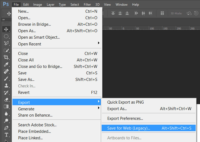This screenshot has height=142, width=200.
Task: Select the Eraser tool
Action: pos(6,100)
